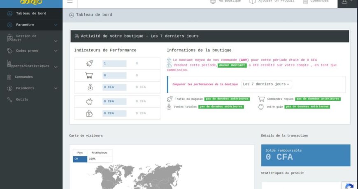Click the piggy bank indicator icon
The width and height of the screenshot is (358, 189).
pyautogui.click(x=89, y=101)
